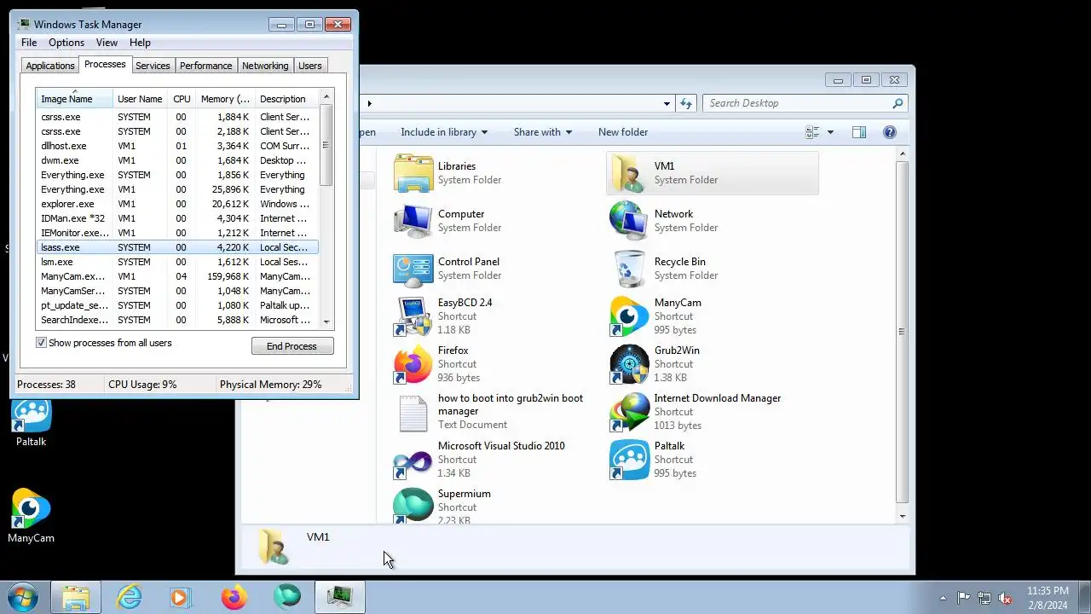
Task: Toggle Show processes from all users checkbox
Action: (x=41, y=343)
